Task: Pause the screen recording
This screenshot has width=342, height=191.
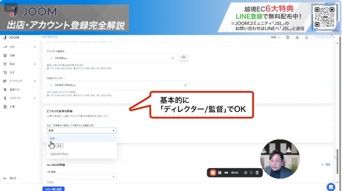Action: click(220, 173)
